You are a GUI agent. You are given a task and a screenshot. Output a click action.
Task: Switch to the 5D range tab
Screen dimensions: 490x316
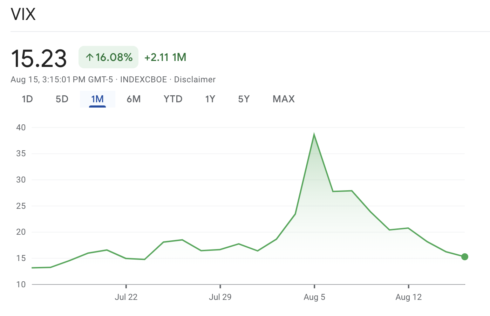click(62, 99)
